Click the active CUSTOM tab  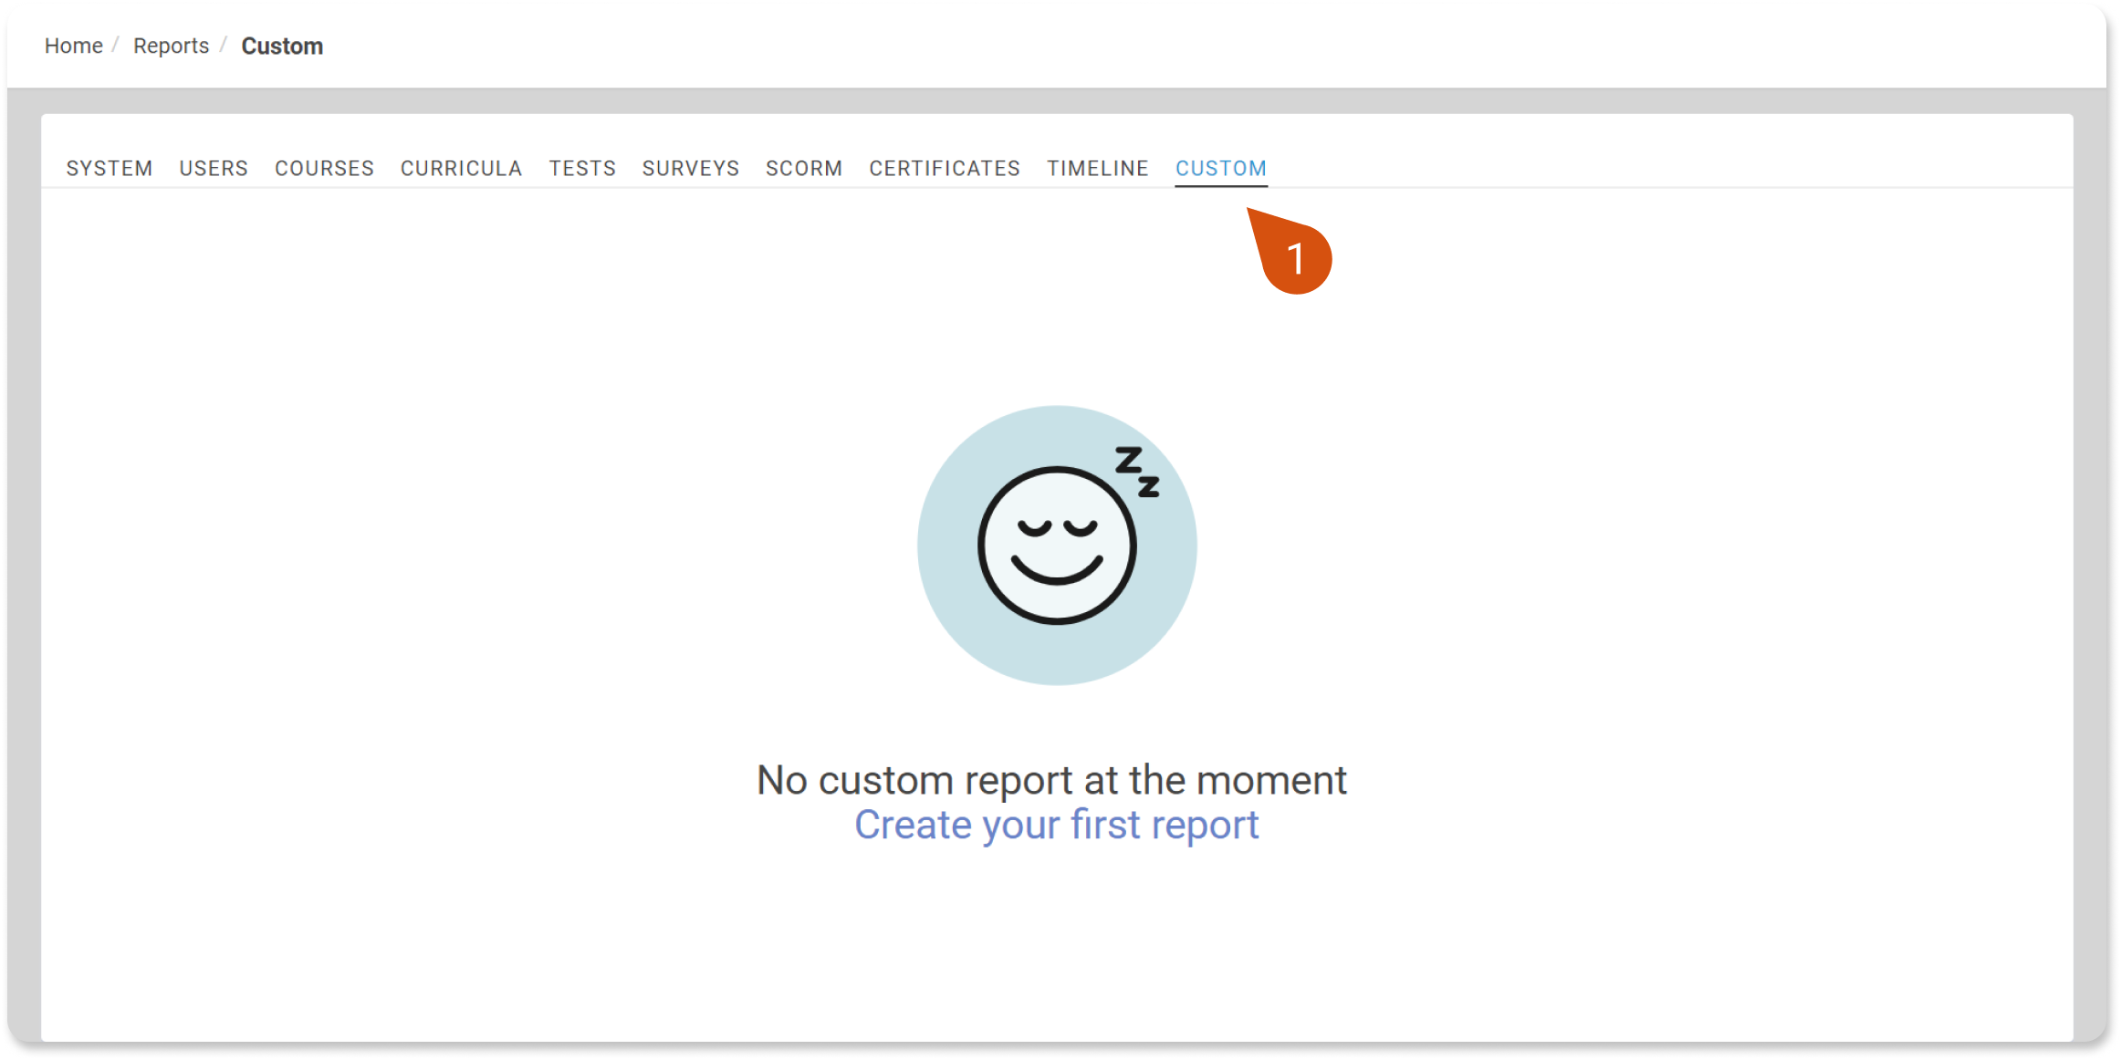1220,169
